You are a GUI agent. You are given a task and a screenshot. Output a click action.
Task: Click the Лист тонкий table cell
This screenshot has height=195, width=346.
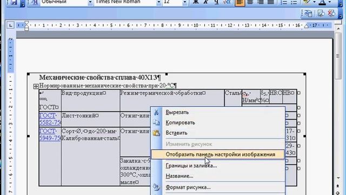[x=90, y=119]
